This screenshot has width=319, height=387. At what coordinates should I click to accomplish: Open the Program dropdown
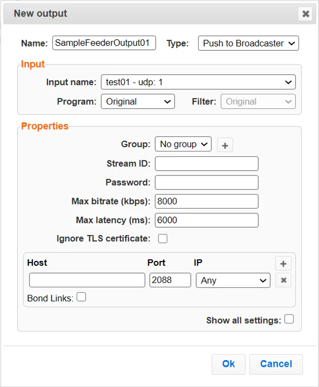click(137, 102)
